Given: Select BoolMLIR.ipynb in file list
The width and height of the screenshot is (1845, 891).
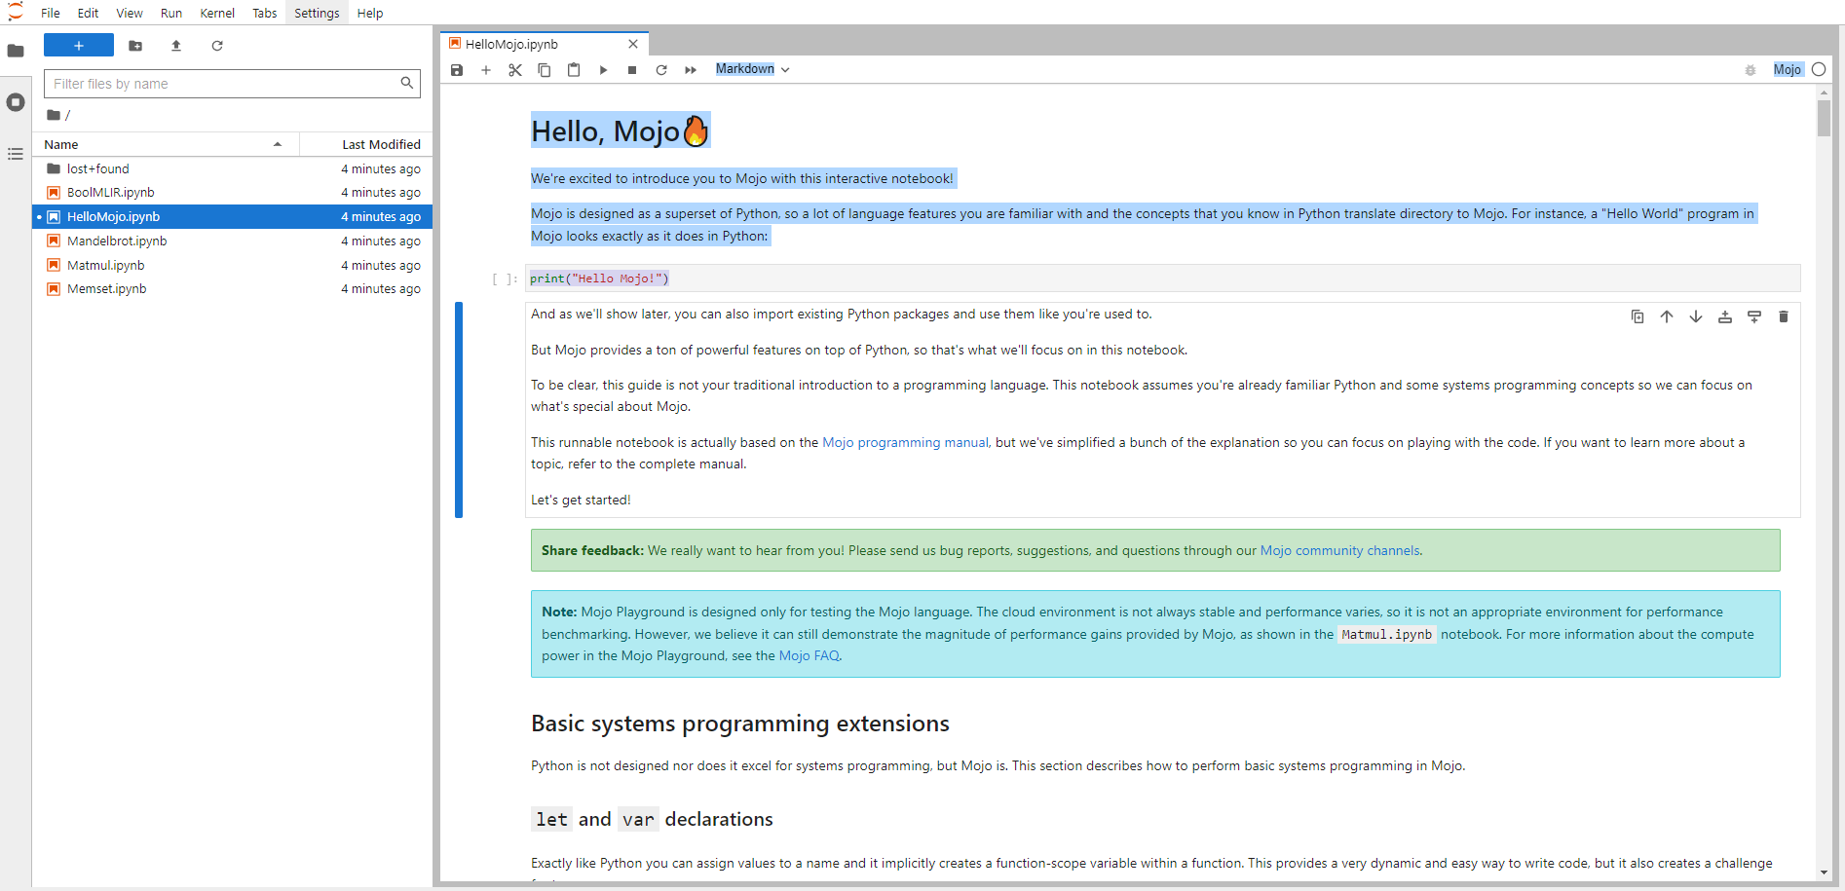Looking at the screenshot, I should pos(233,193).
